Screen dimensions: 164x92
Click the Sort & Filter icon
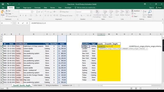coord(145,12)
